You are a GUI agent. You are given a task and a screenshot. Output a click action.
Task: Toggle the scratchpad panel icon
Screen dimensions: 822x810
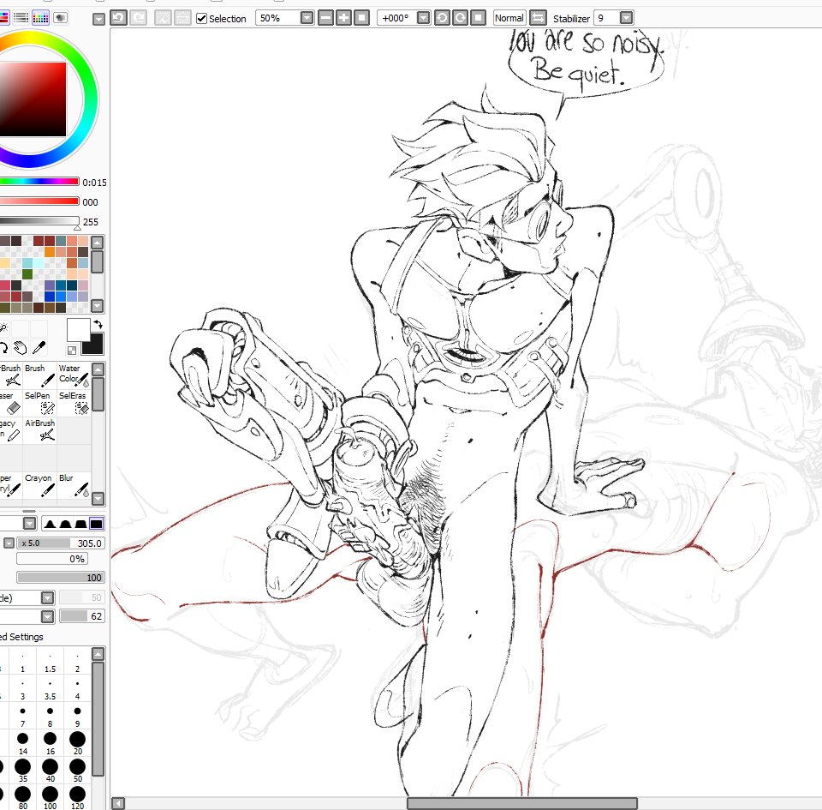61,18
